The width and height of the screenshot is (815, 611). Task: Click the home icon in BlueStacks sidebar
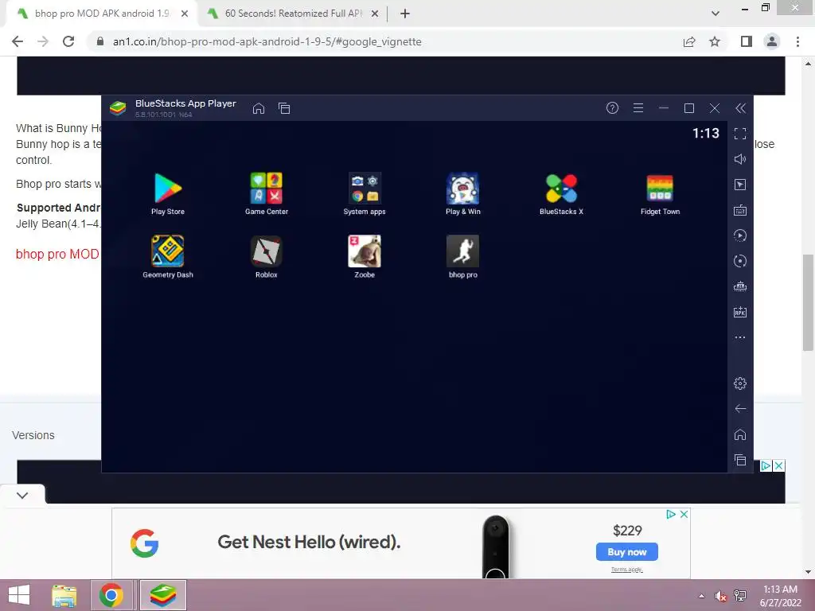coord(740,434)
